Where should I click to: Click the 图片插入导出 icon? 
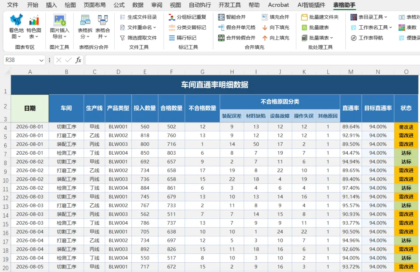[x=59, y=20]
